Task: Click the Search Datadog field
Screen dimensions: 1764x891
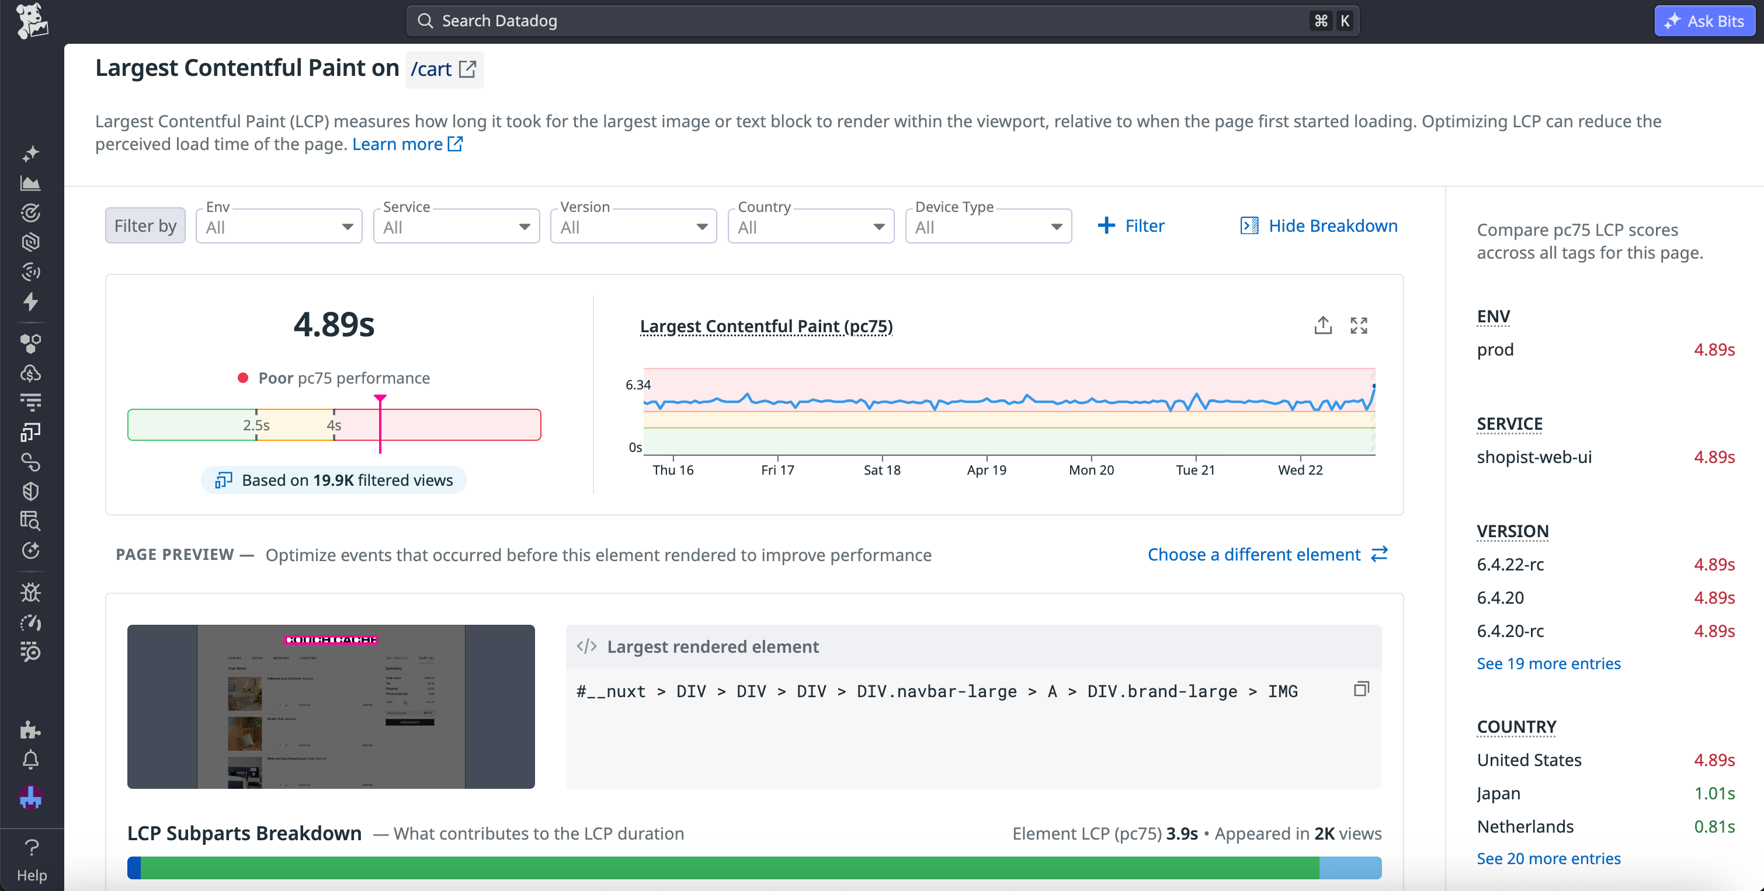Action: pyautogui.click(x=883, y=21)
